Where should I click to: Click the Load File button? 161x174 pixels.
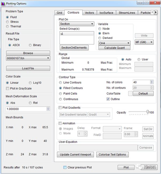pyautogui.click(x=28, y=68)
